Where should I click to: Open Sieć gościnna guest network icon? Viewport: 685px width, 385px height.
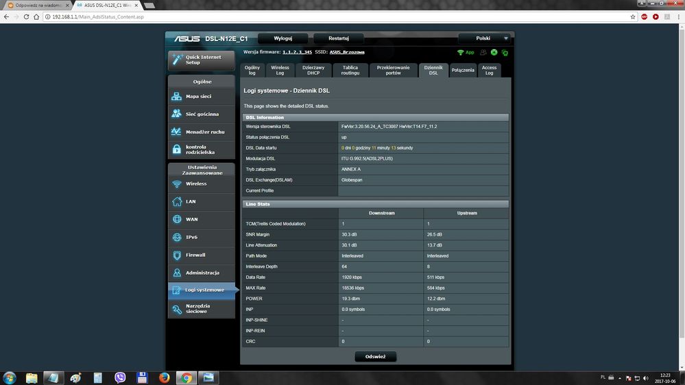click(177, 114)
